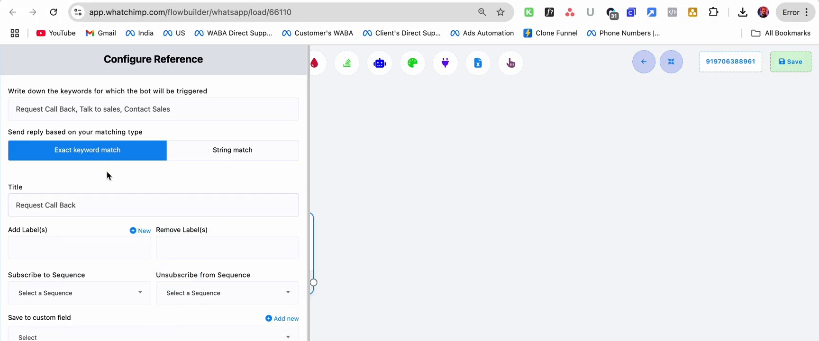Open the Gmail bookmark
Image resolution: width=819 pixels, height=341 pixels.
pos(100,33)
